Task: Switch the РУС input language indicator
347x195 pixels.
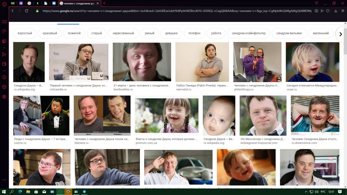Action: (323, 191)
